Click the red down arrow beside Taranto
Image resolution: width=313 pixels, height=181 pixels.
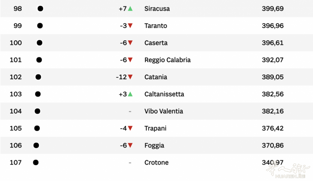[130, 26]
